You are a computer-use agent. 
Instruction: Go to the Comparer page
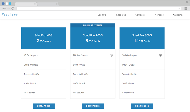[140, 15]
